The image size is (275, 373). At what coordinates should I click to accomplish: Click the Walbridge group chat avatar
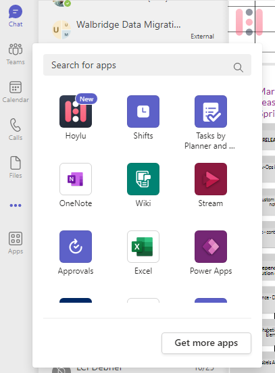[61, 30]
